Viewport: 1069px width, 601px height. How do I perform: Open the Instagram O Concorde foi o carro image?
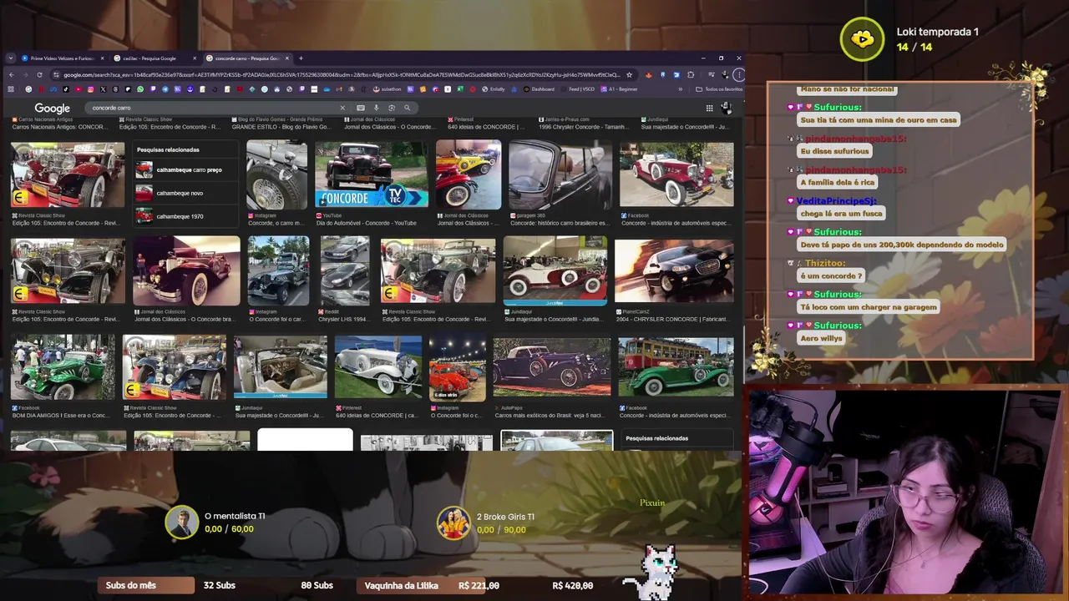[278, 271]
